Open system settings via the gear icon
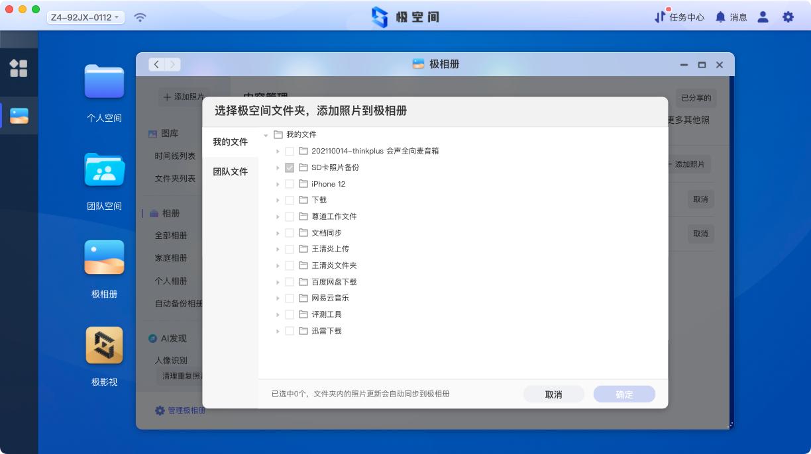 [788, 17]
